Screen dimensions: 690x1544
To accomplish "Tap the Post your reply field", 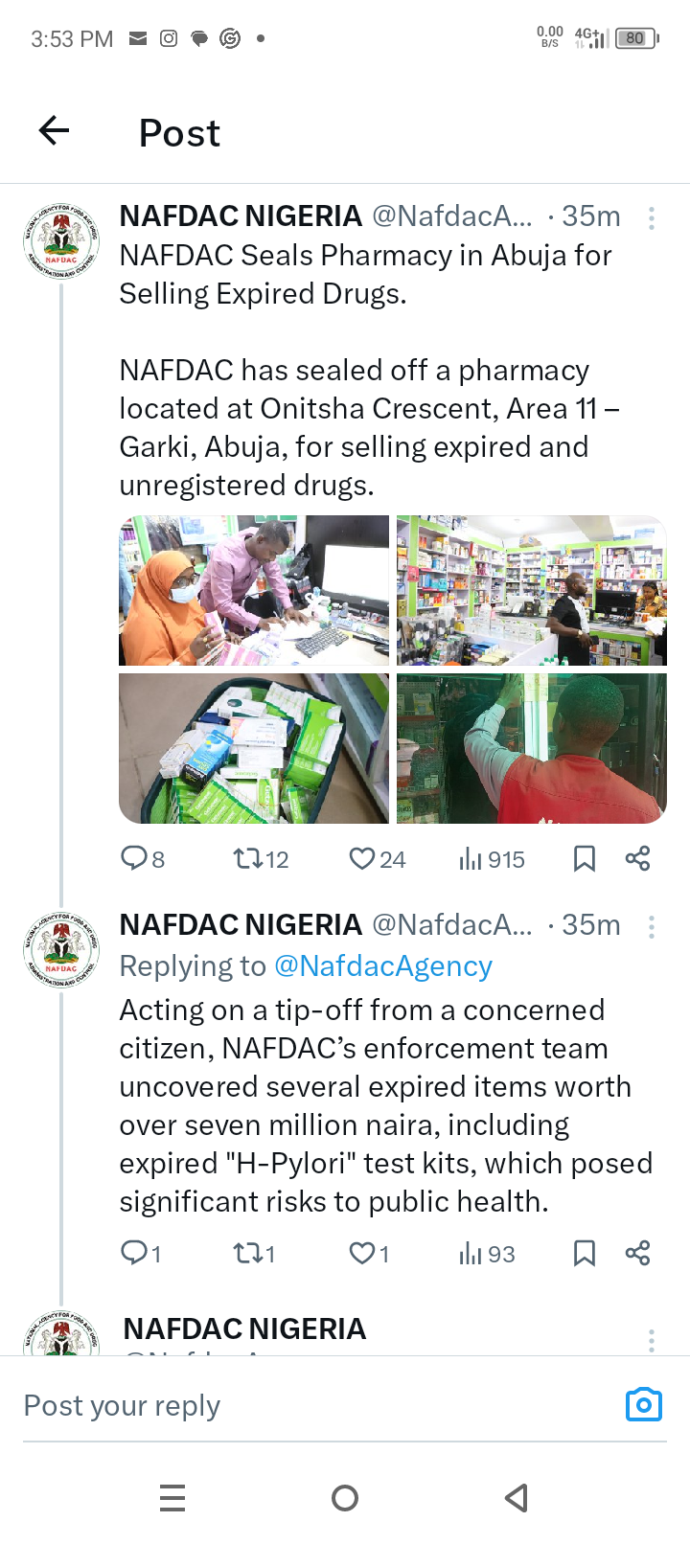I will pos(287,1405).
